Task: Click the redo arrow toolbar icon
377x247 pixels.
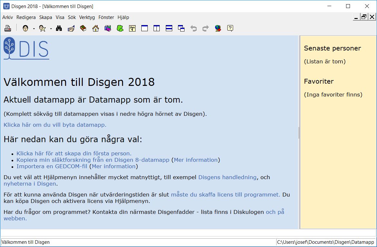Action: tap(206, 28)
